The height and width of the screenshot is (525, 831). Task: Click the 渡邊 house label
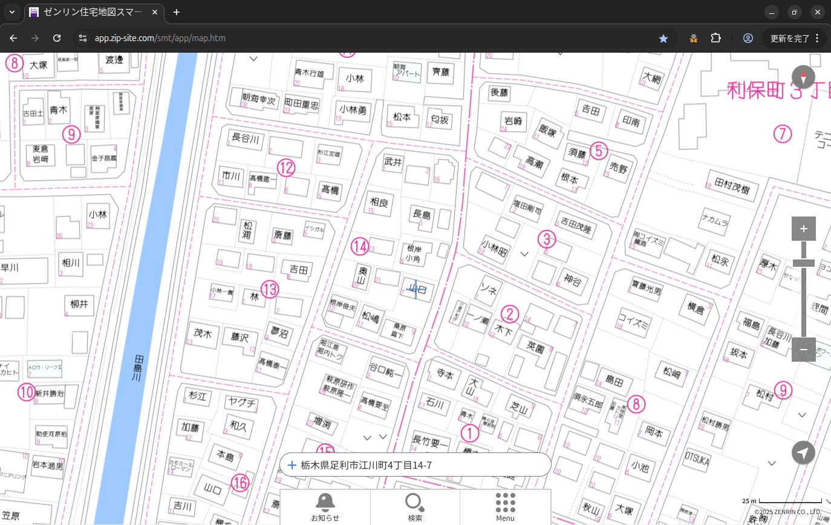(114, 60)
